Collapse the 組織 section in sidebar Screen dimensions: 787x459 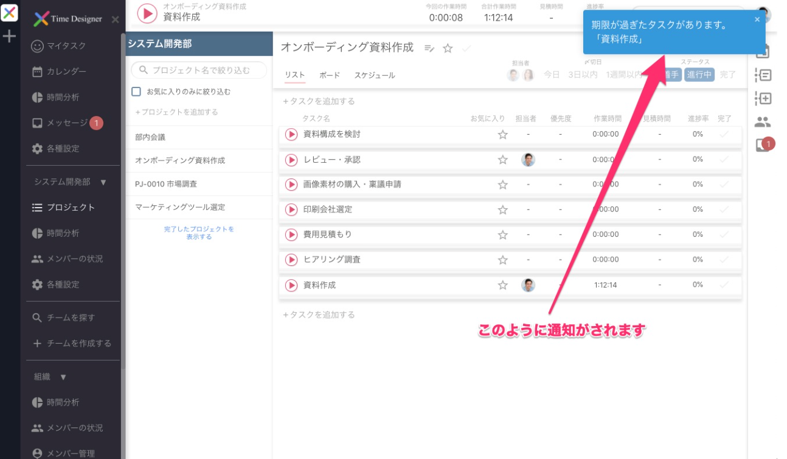[63, 377]
